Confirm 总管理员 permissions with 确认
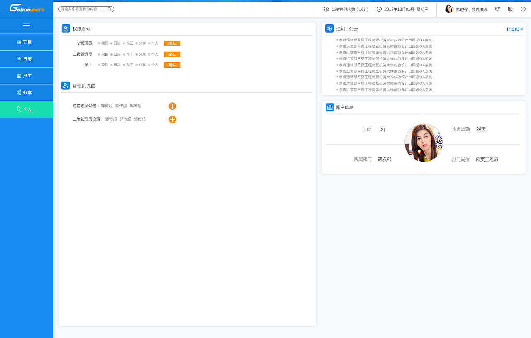The image size is (531, 338). [172, 43]
